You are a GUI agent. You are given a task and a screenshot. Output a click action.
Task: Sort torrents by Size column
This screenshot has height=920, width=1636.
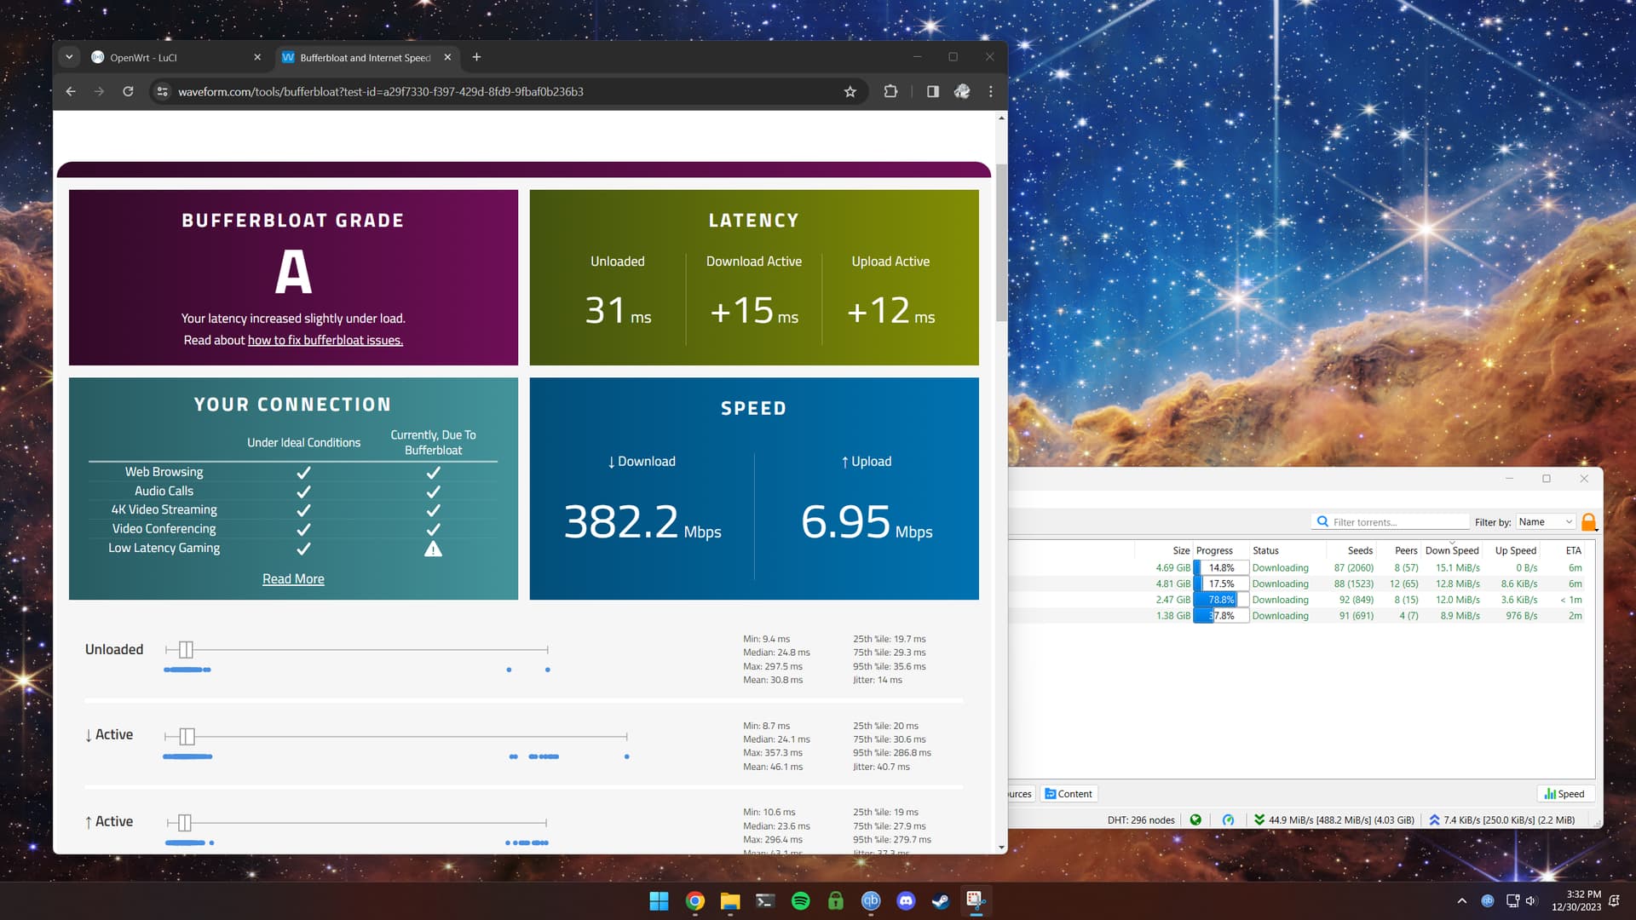coord(1180,550)
